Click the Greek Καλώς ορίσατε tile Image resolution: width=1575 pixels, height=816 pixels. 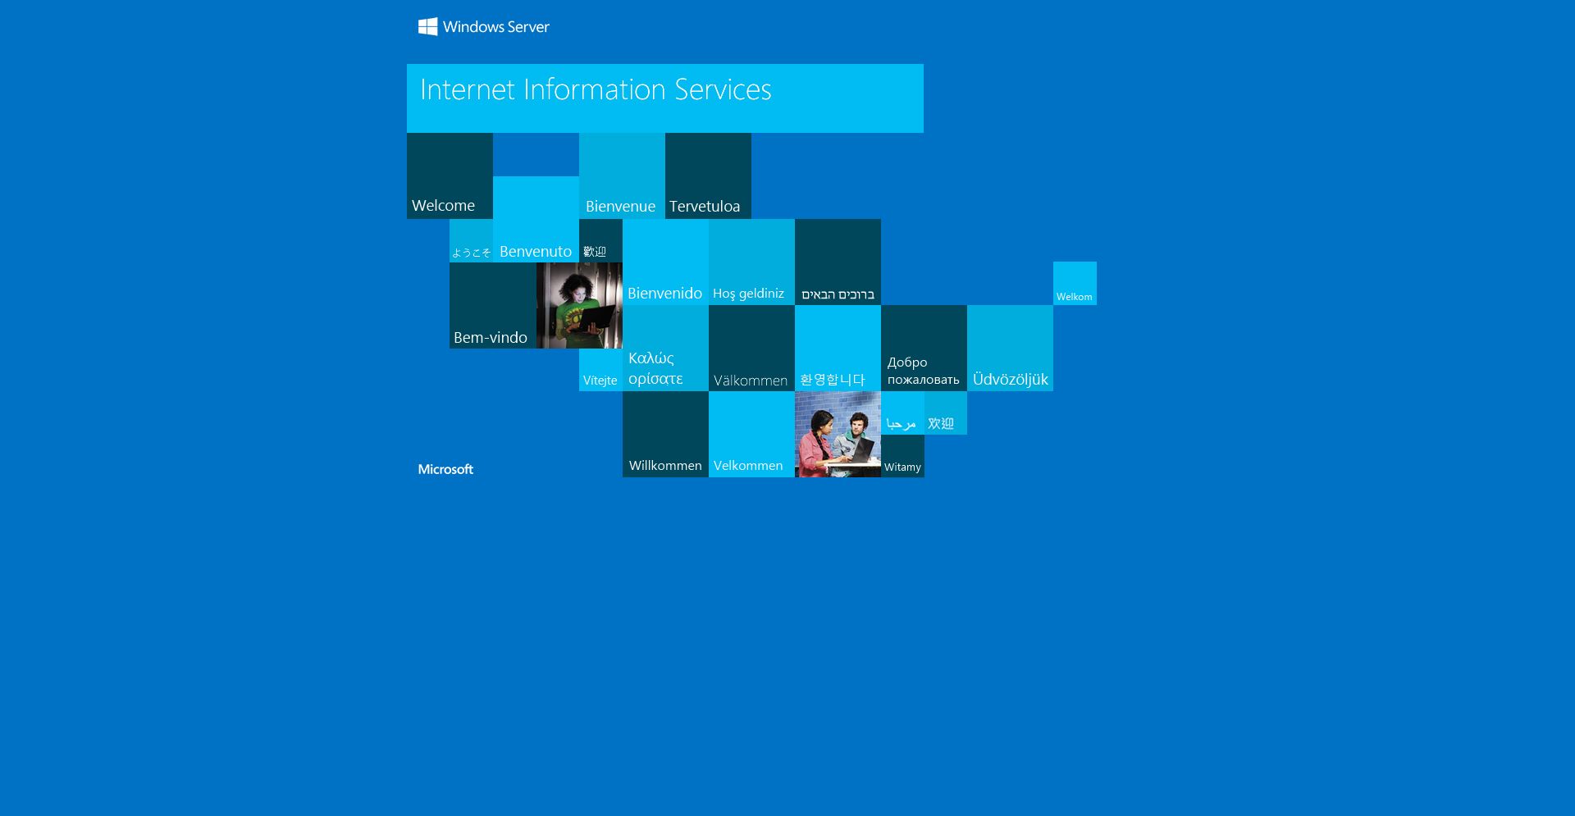click(665, 349)
